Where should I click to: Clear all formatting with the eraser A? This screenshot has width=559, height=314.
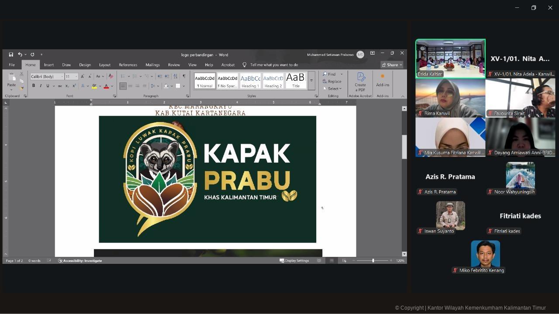click(110, 76)
